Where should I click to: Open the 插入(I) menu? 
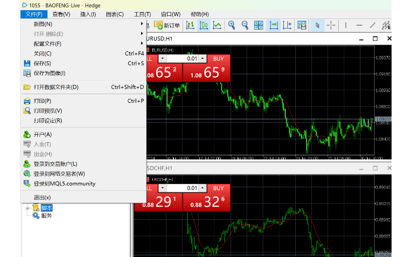tap(88, 14)
